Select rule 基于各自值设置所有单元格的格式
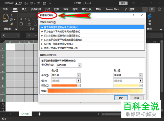 pos(92,27)
